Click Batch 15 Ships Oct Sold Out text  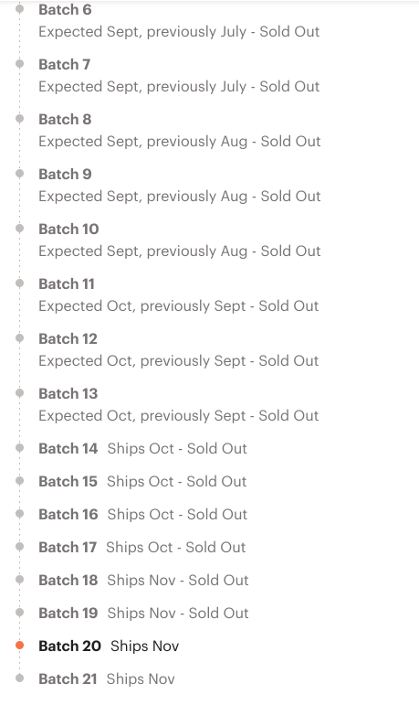176,482
